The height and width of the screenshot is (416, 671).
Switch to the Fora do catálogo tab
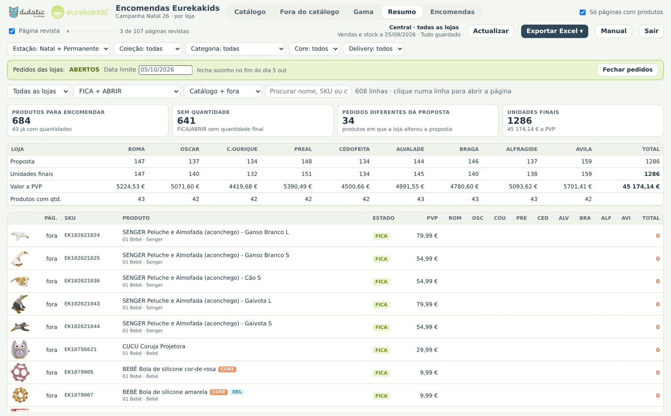309,12
